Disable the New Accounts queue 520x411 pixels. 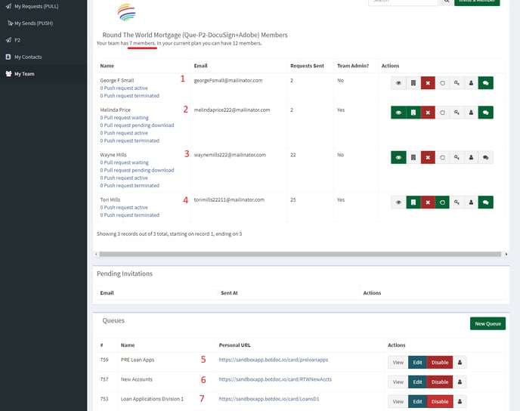click(439, 382)
